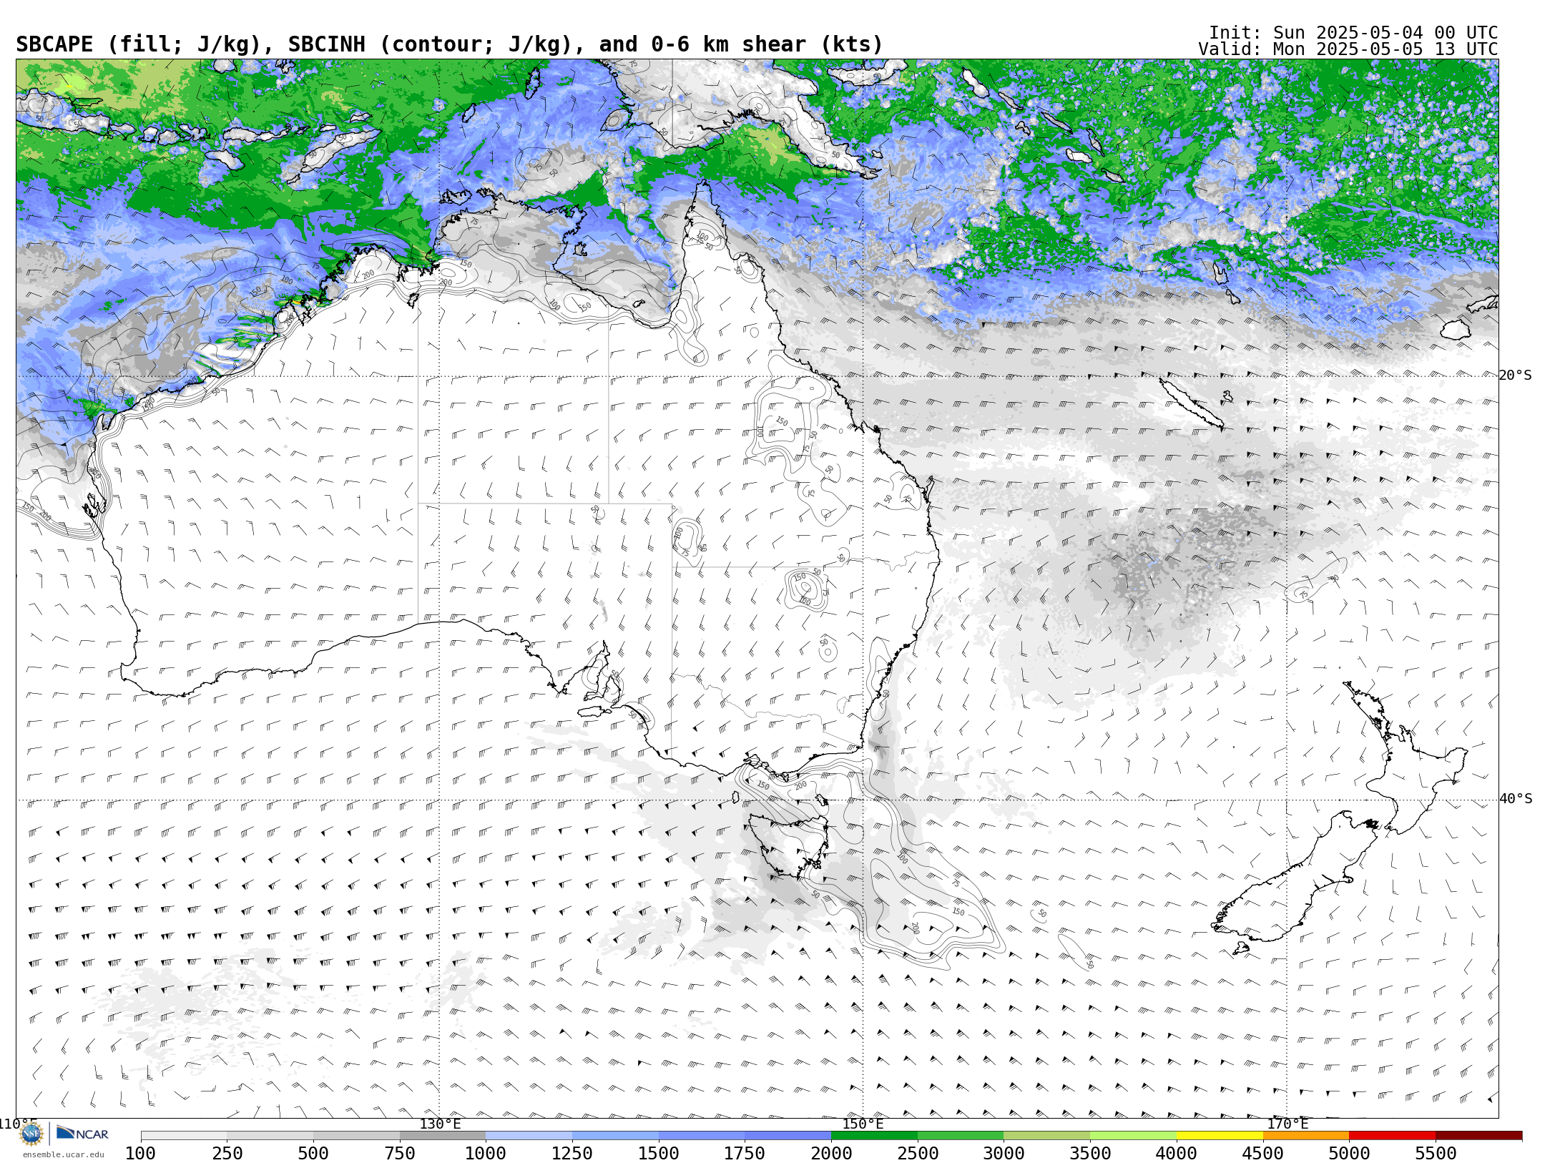Click the colorbar label '1500'

click(659, 1154)
